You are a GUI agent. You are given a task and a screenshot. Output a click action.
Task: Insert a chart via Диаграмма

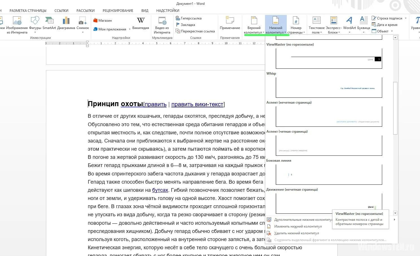click(x=66, y=23)
